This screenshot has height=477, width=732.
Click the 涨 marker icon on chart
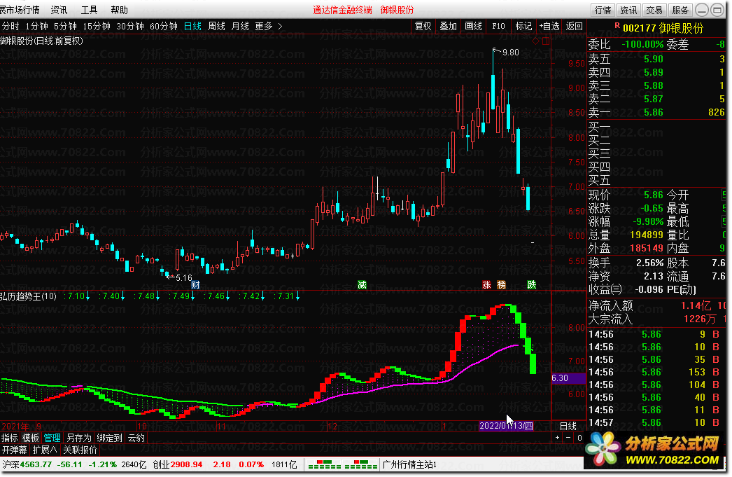[487, 285]
